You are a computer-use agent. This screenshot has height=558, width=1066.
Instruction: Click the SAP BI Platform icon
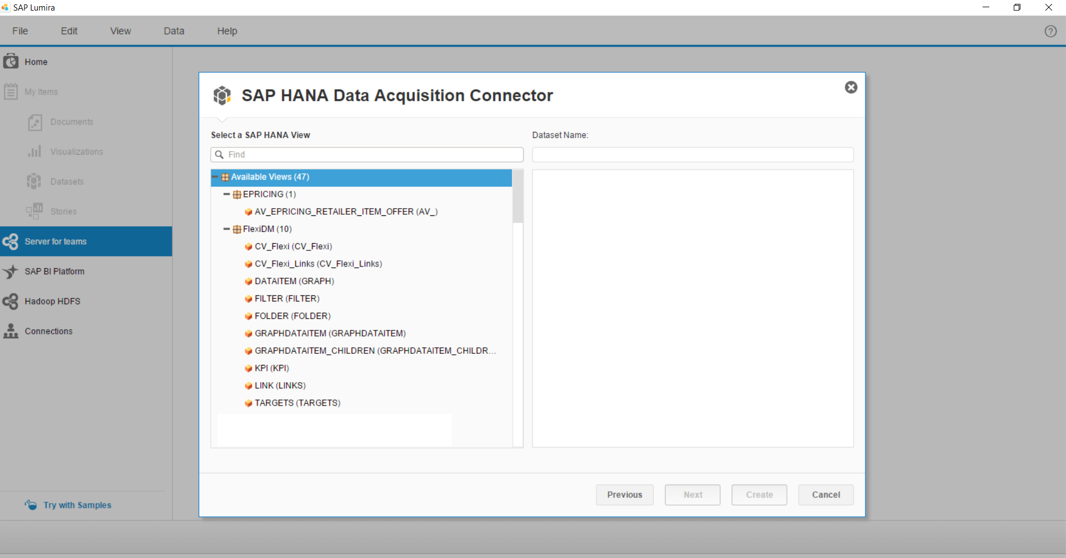coord(11,271)
